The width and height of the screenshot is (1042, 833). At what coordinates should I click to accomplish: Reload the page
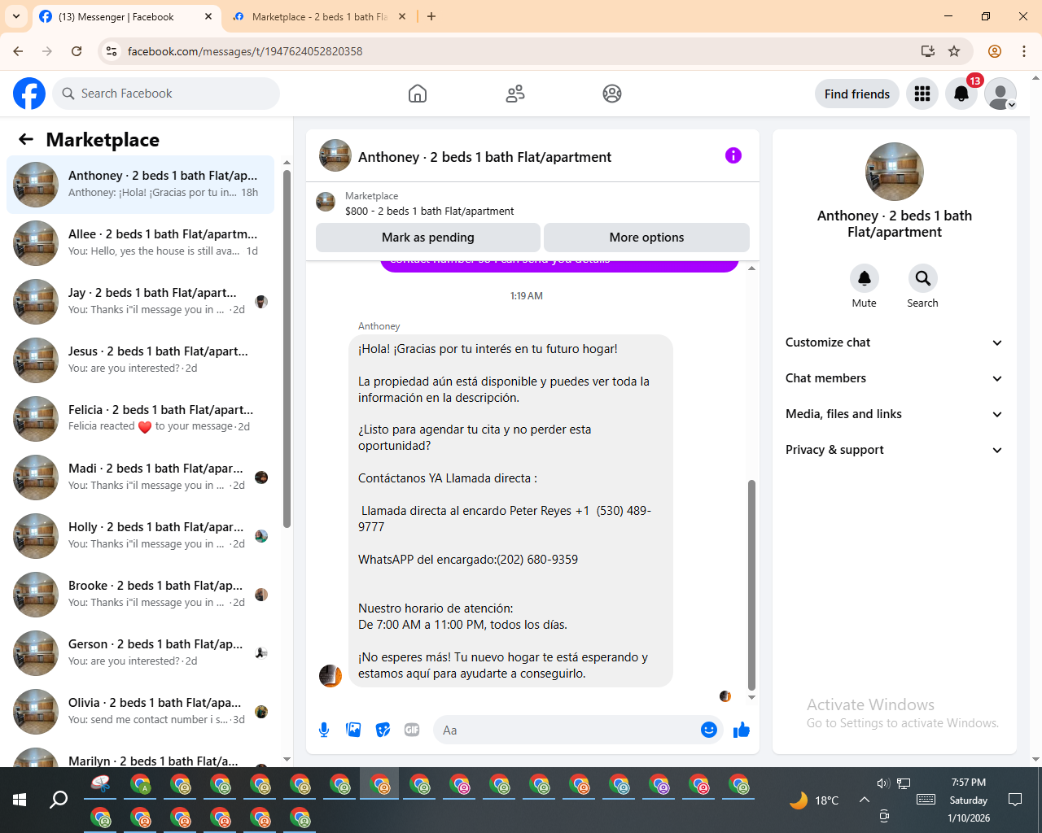[x=77, y=51]
